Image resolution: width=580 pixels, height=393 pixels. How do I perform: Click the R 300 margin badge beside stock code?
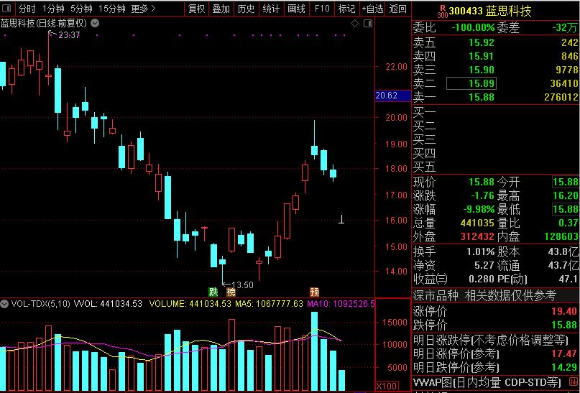coord(441,10)
